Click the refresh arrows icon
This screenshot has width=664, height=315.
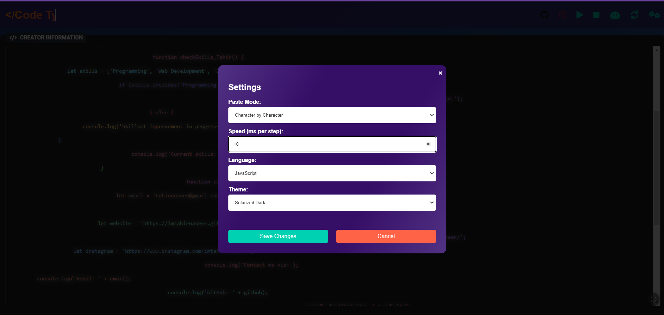[634, 15]
